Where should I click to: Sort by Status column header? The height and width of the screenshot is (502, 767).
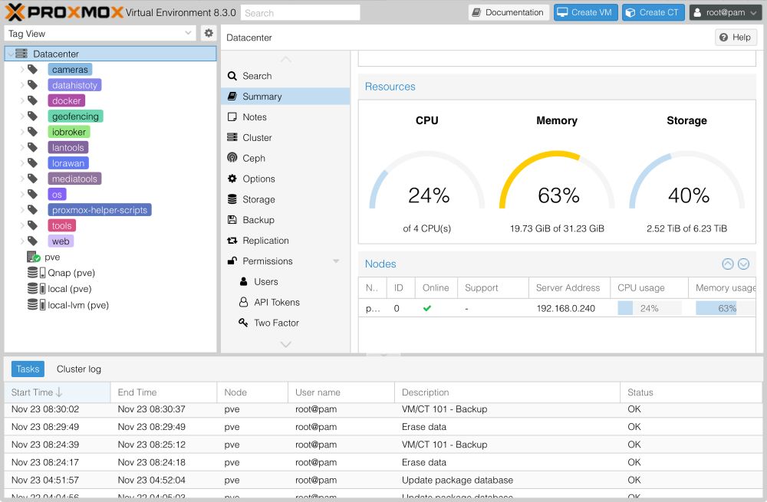pos(691,392)
